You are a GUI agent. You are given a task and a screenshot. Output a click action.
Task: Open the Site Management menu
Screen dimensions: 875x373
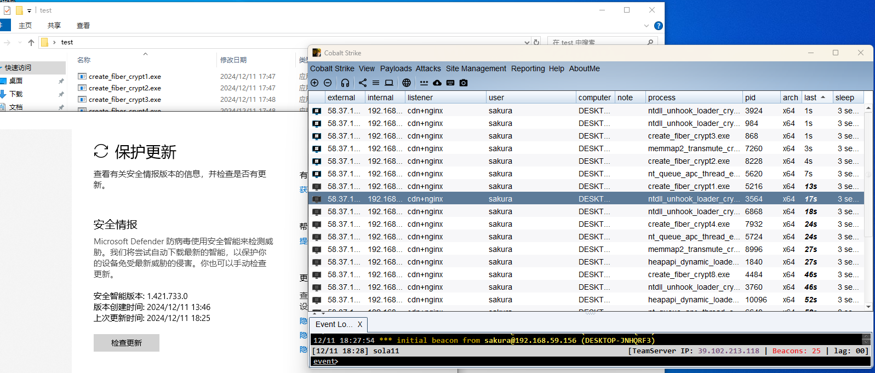[476, 68]
